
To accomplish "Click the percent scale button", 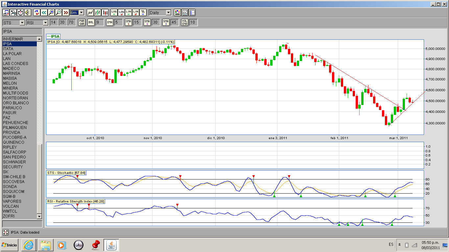I will point(143,12).
